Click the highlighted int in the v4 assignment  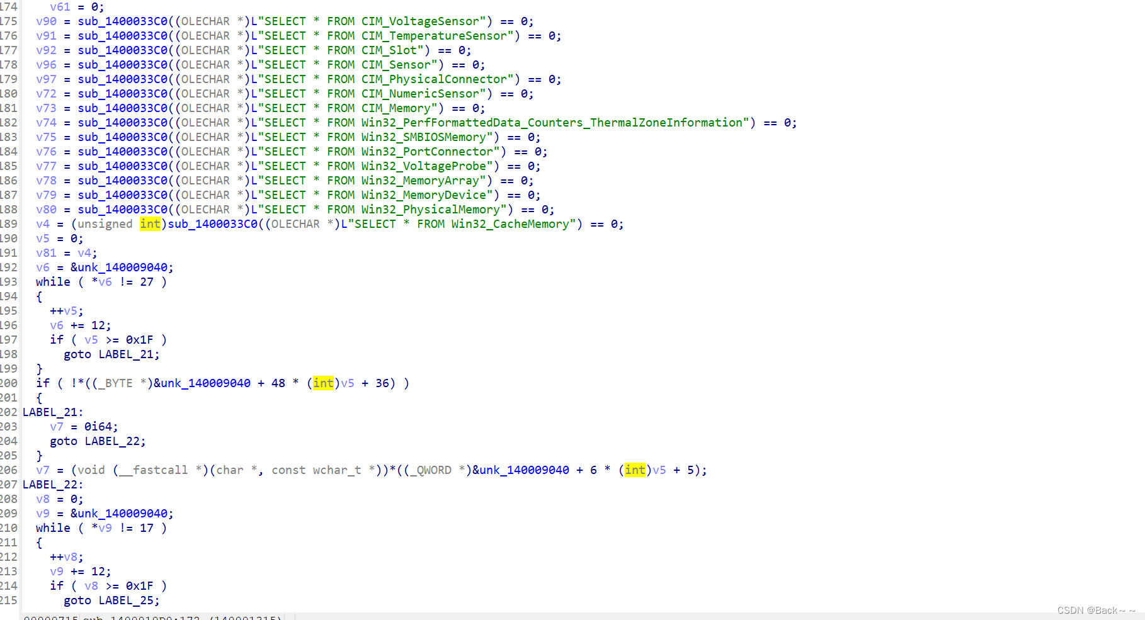click(150, 224)
